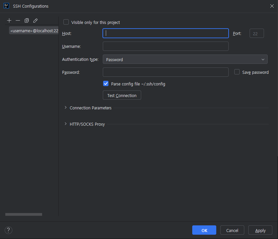Add a new SSH configuration
278x239 pixels.
(9, 21)
